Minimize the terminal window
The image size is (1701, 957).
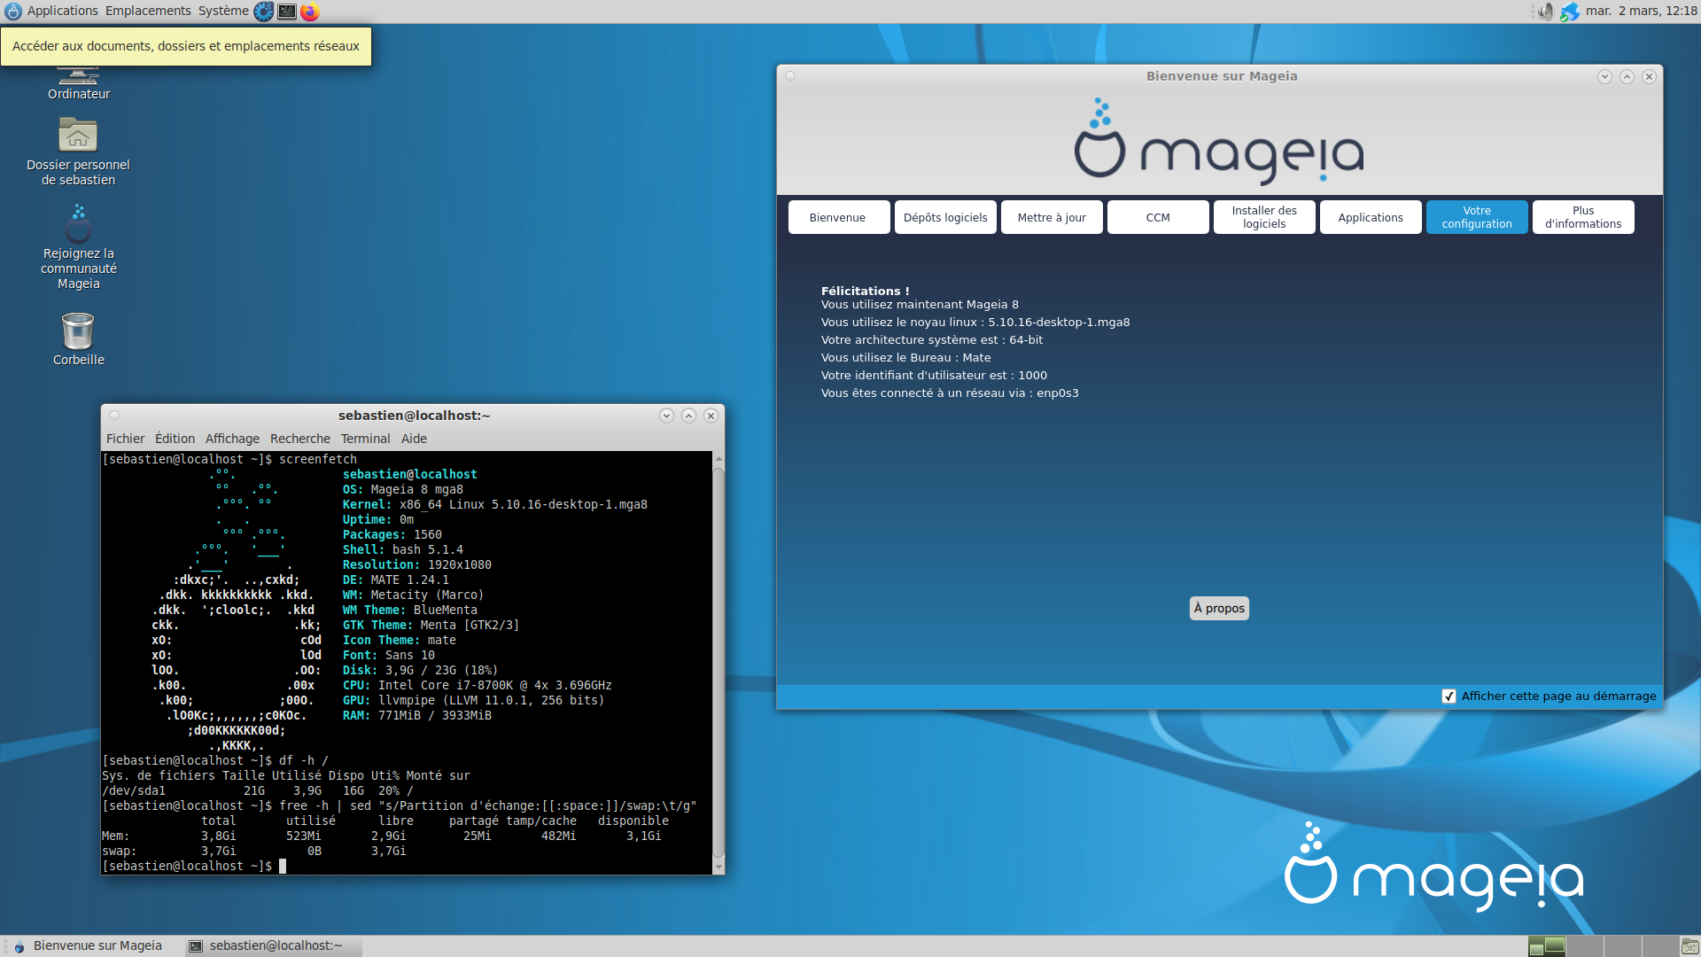coord(666,416)
